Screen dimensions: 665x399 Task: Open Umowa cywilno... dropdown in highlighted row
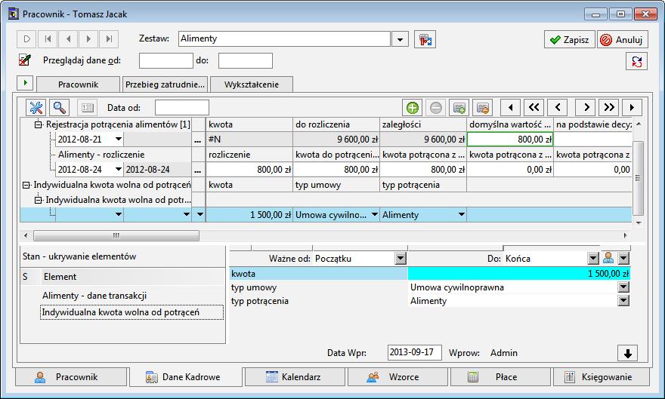pyautogui.click(x=375, y=214)
